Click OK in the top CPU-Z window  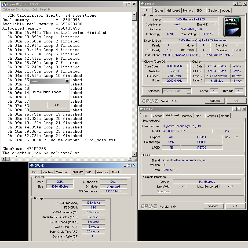click(236, 101)
